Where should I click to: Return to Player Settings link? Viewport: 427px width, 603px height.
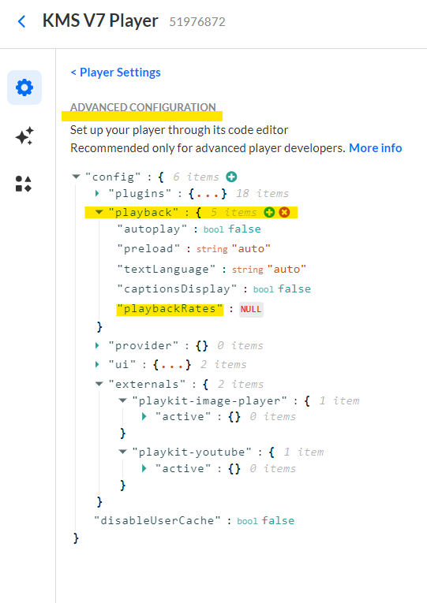(115, 73)
